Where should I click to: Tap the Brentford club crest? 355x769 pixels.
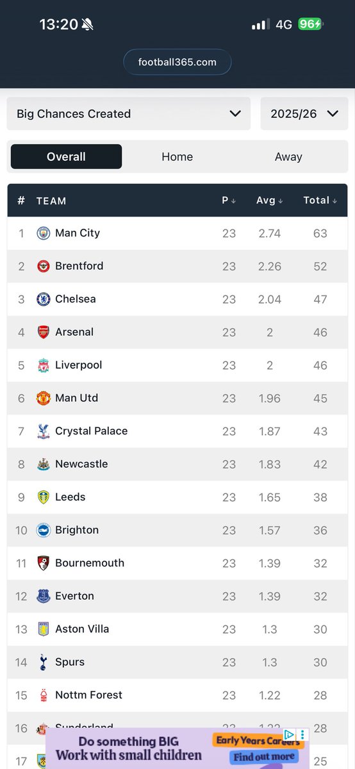(43, 266)
